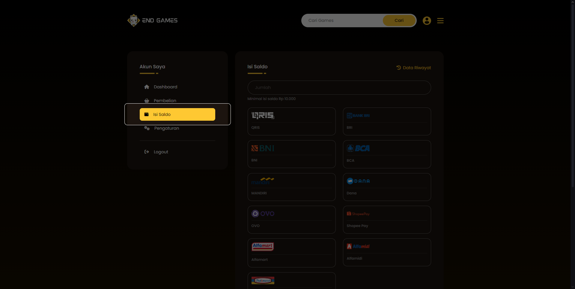This screenshot has width=575, height=289.
Task: Open the Data Riwayat link
Action: [x=413, y=68]
